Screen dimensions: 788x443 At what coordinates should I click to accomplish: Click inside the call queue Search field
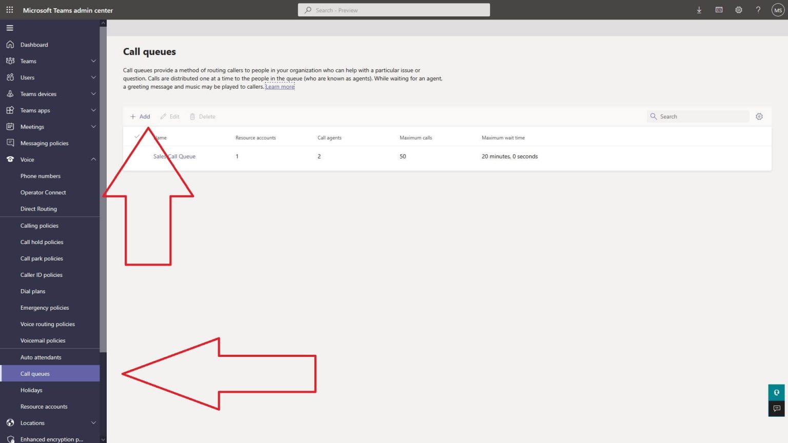[698, 116]
